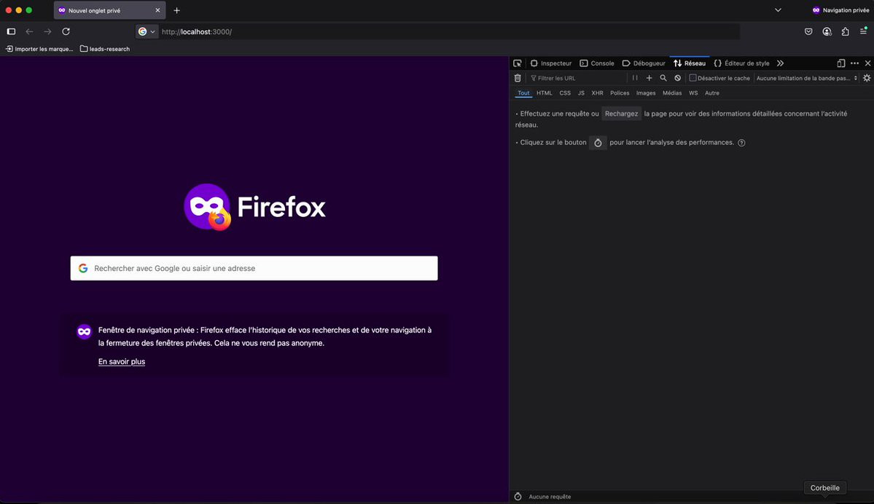Open the performance analysis help icon
The height and width of the screenshot is (504, 874).
[x=741, y=143]
